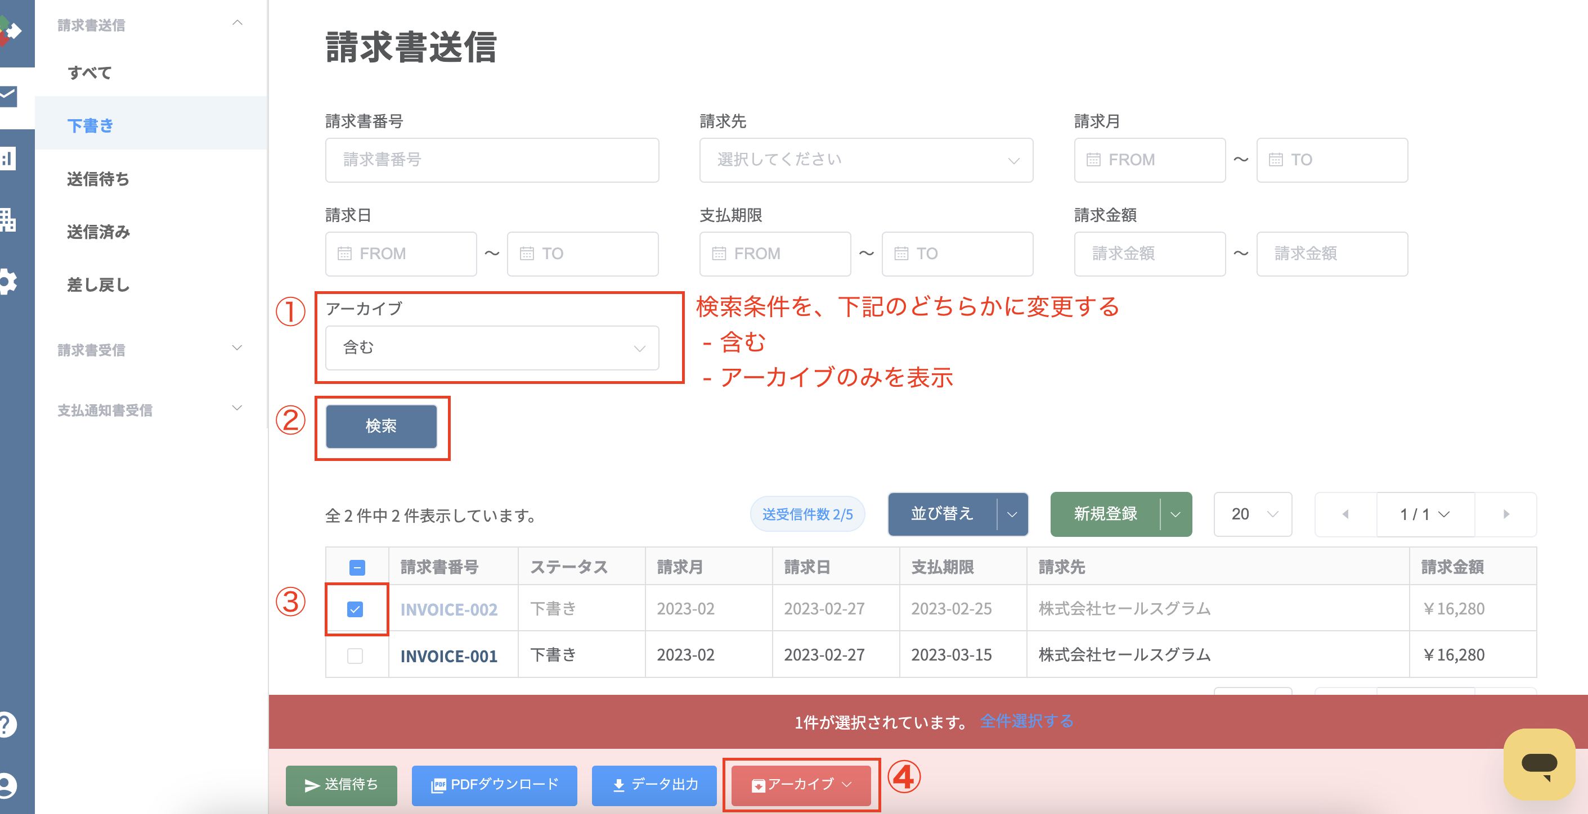The image size is (1588, 814).
Task: Collapse the 請求書送信 sidebar section
Action: 237,24
